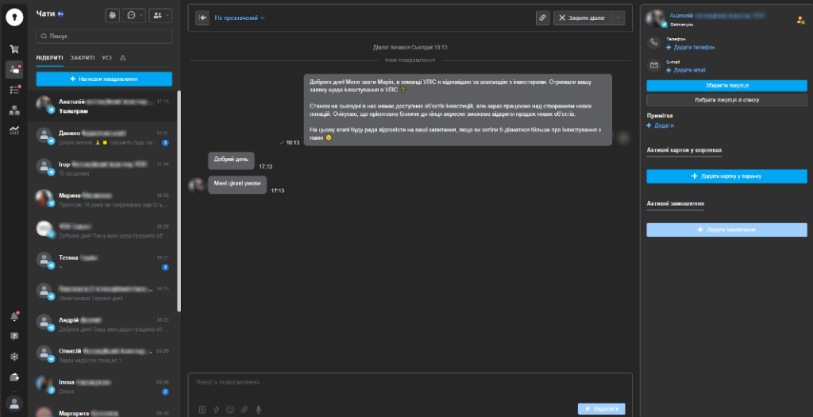
Task: Copy dialog link with the chain icon
Action: point(542,17)
